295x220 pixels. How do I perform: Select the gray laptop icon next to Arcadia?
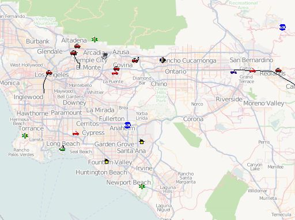coord(105,55)
